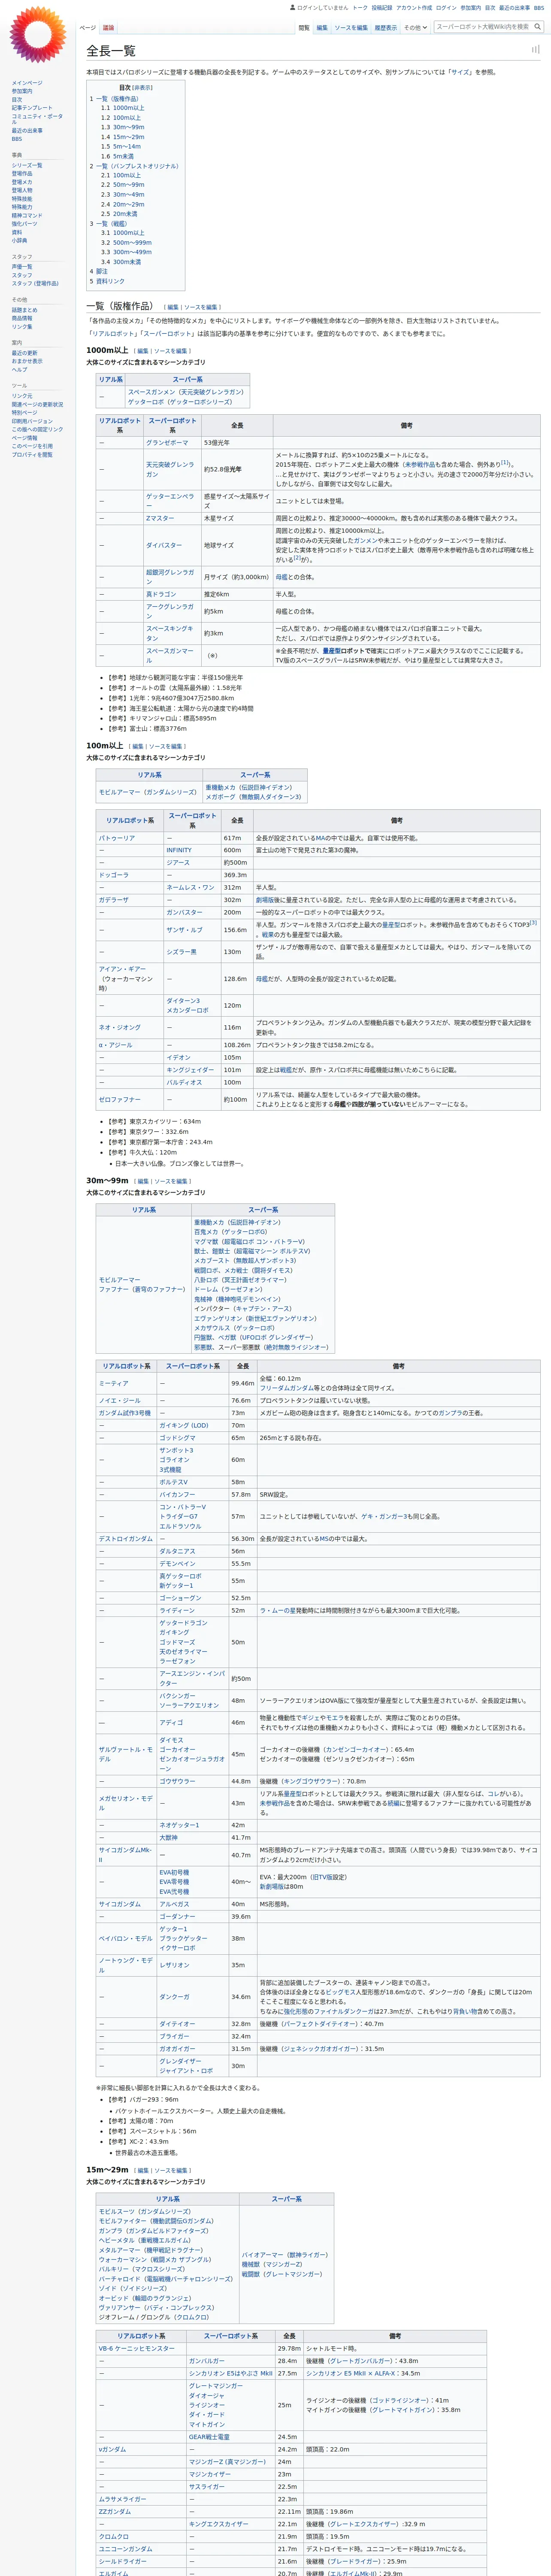
Task: Click the ログイン link in the top bar
Action: coord(446,8)
